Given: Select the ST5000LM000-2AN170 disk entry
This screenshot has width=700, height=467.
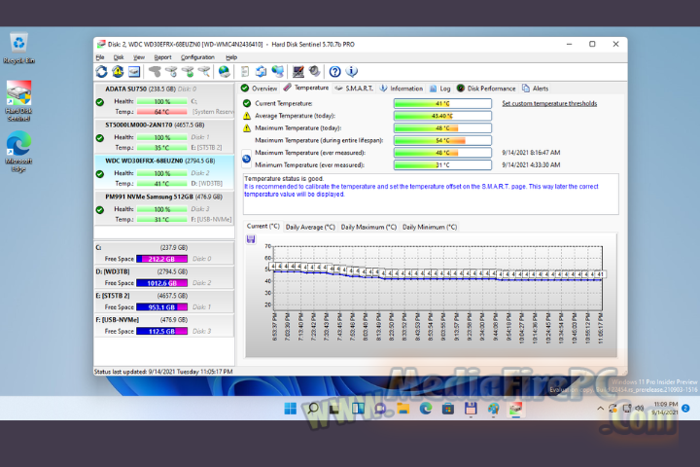Looking at the screenshot, I should coord(164,136).
